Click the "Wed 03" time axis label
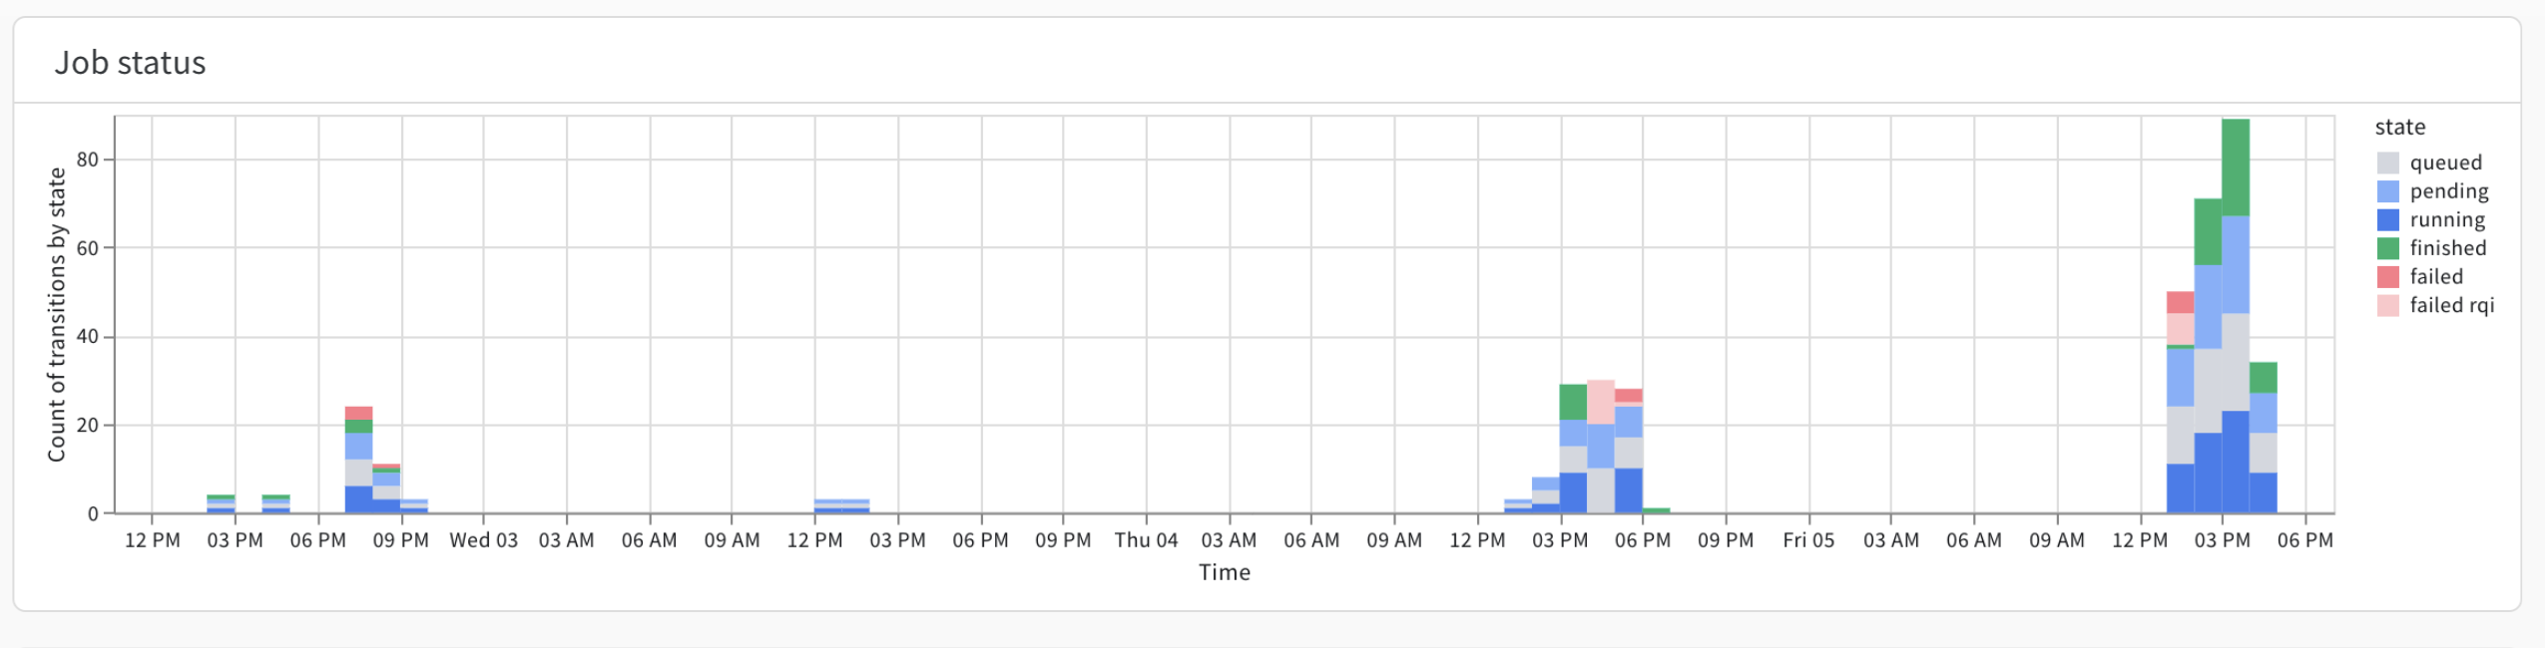Image resolution: width=2545 pixels, height=648 pixels. click(x=483, y=540)
